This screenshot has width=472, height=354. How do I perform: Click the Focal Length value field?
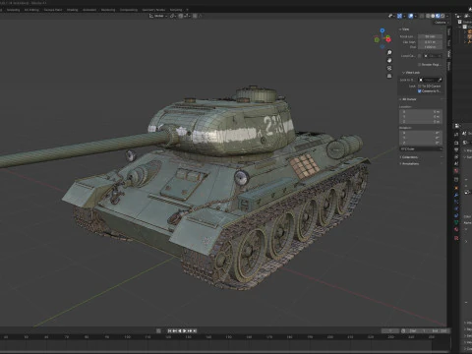click(x=430, y=36)
